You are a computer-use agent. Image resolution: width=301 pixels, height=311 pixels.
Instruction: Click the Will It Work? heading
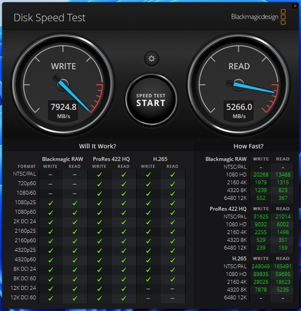98,146
